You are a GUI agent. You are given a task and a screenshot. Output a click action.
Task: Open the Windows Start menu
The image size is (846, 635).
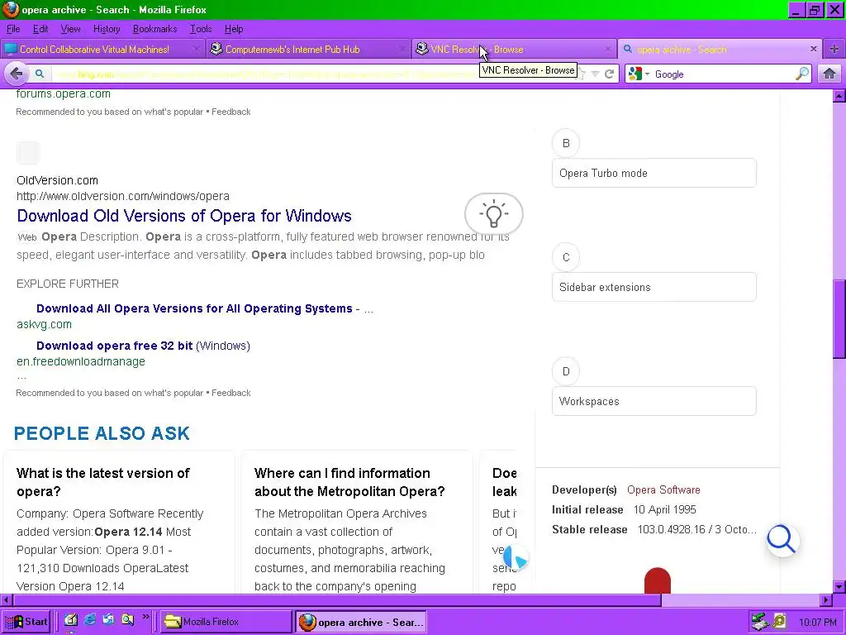tap(26, 622)
